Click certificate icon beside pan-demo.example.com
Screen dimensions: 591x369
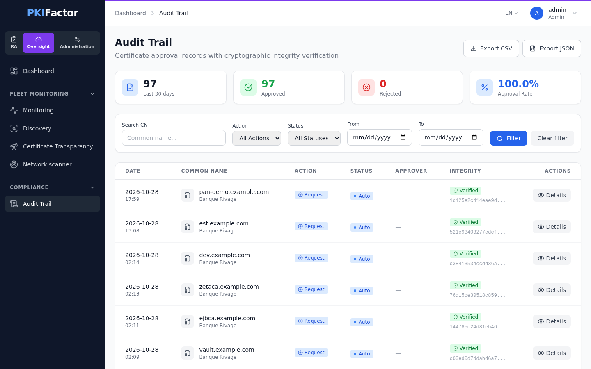tap(188, 195)
